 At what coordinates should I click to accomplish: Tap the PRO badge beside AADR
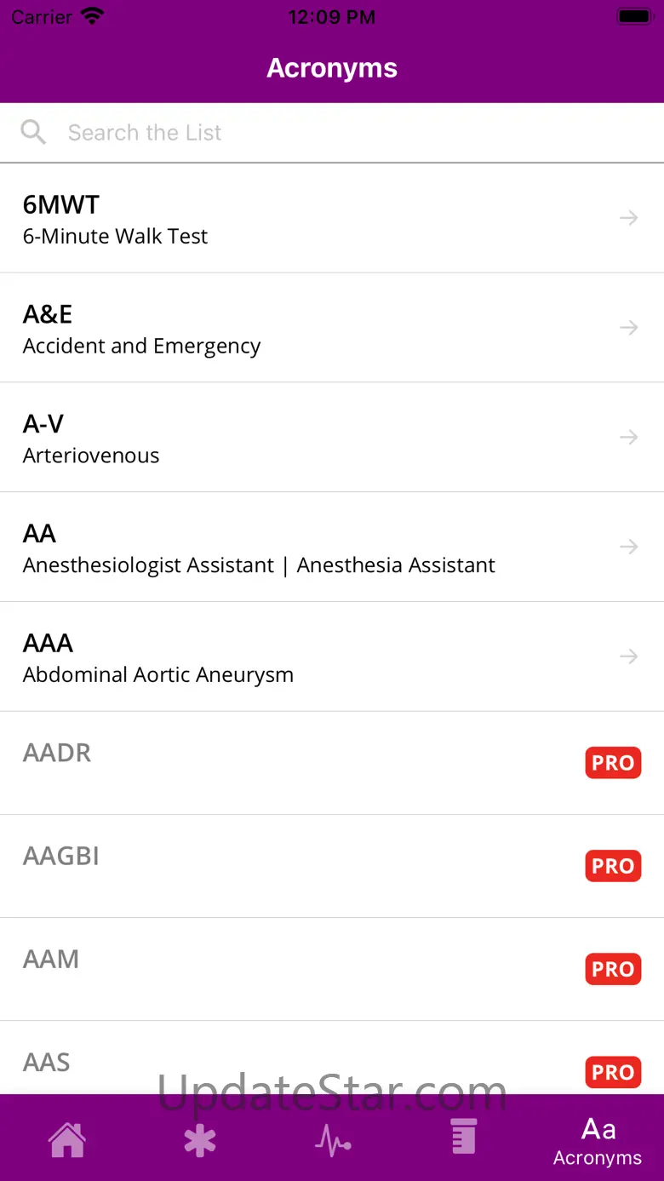613,763
